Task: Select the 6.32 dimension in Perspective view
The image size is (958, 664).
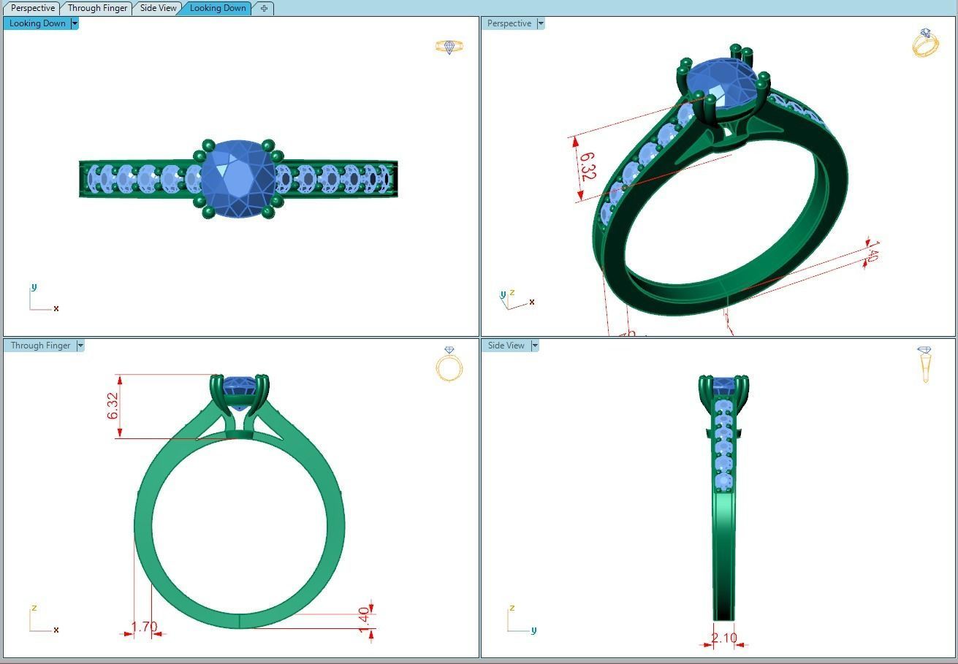Action: pos(587,166)
